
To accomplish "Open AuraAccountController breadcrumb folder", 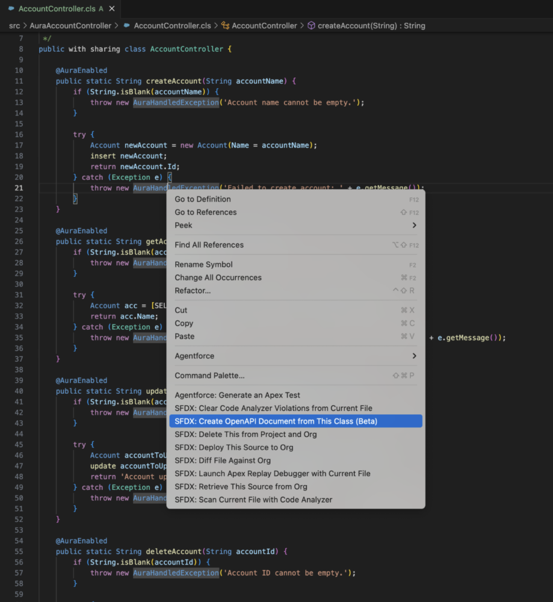I will [70, 26].
